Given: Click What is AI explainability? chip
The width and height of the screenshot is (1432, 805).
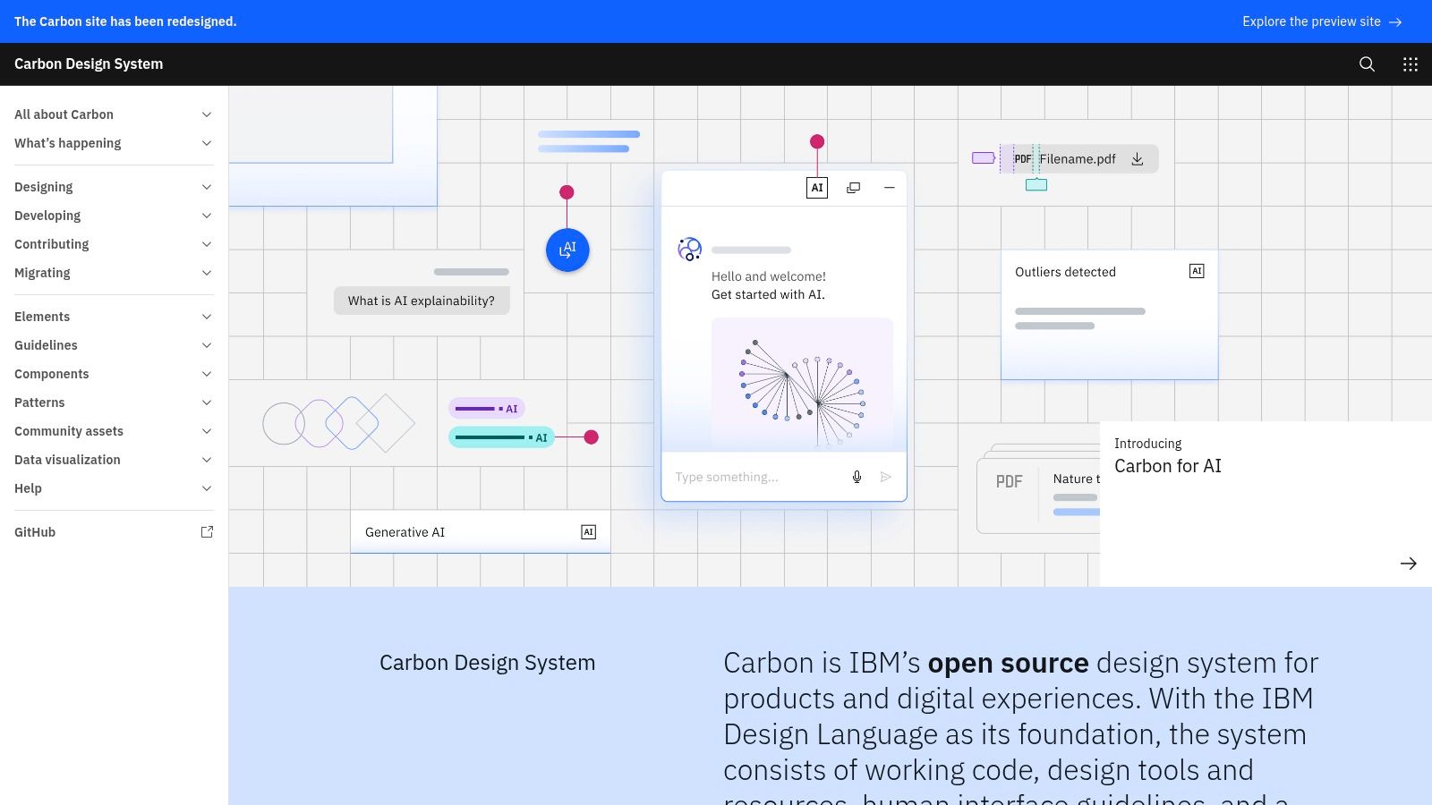Looking at the screenshot, I should pos(422,301).
